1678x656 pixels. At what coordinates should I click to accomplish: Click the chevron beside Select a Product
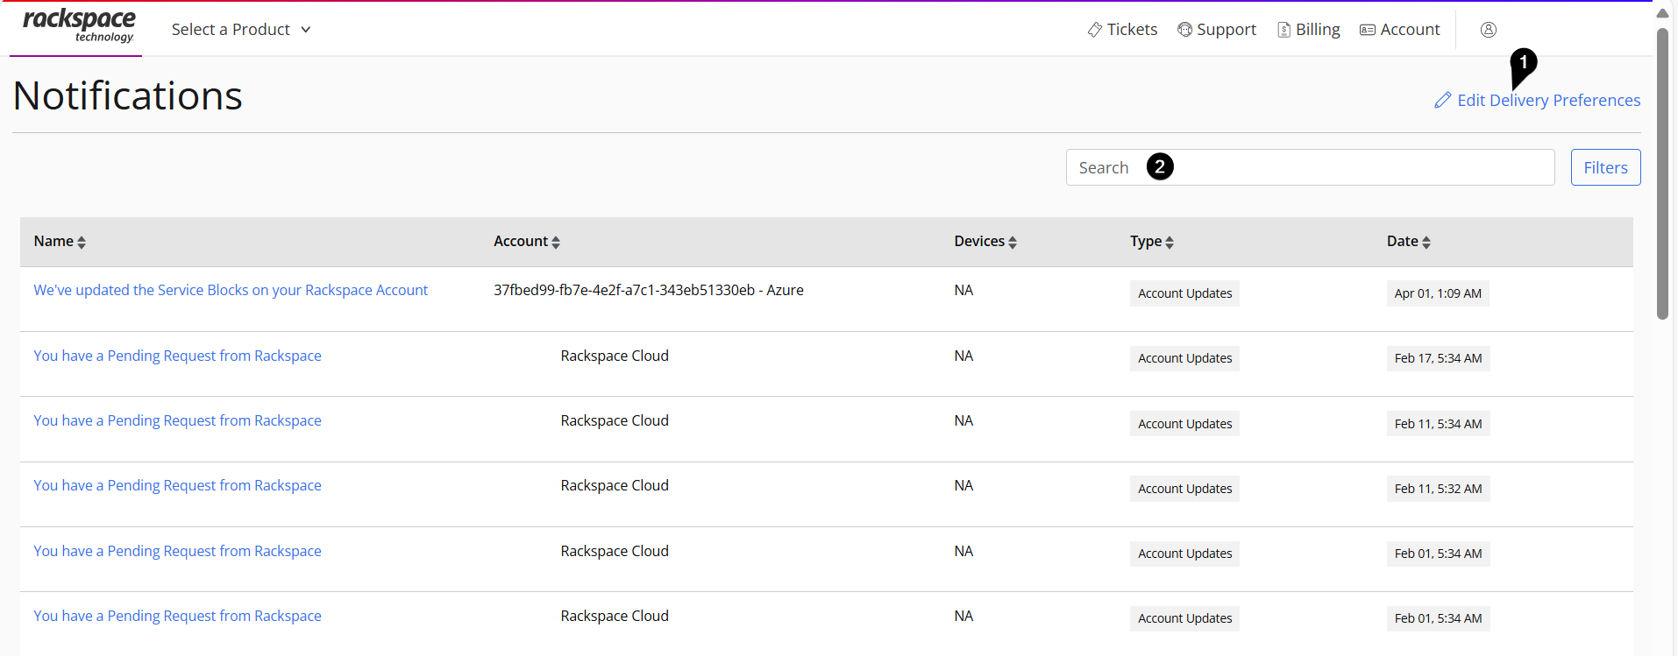(x=306, y=30)
